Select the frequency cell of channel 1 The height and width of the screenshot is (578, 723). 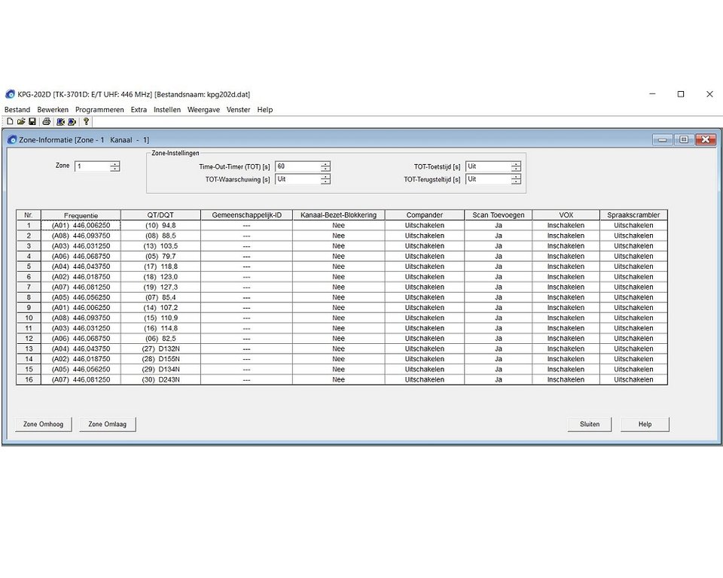tap(81, 225)
